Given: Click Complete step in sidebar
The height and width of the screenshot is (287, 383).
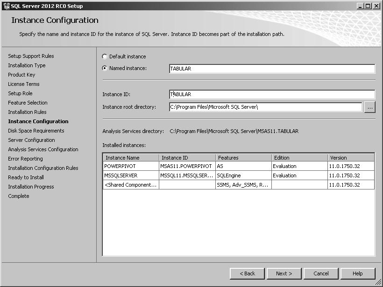Looking at the screenshot, I should 19,196.
